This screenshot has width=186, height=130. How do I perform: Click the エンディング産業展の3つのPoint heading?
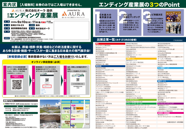139,5
